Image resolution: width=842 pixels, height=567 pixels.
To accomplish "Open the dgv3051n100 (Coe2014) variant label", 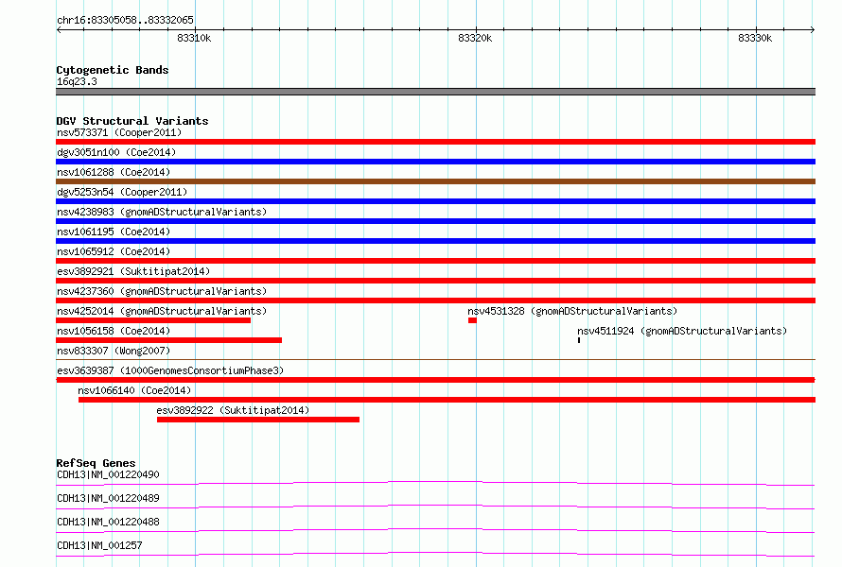I will (116, 152).
